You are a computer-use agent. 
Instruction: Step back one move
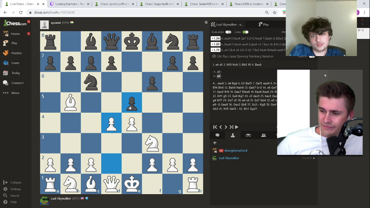point(221,127)
